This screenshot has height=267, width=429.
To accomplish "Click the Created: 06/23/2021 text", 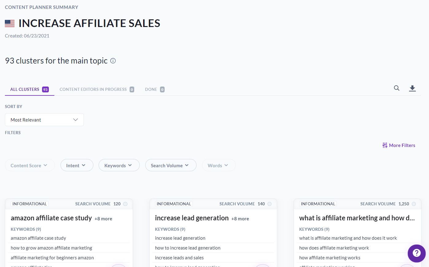I will click(x=27, y=36).
